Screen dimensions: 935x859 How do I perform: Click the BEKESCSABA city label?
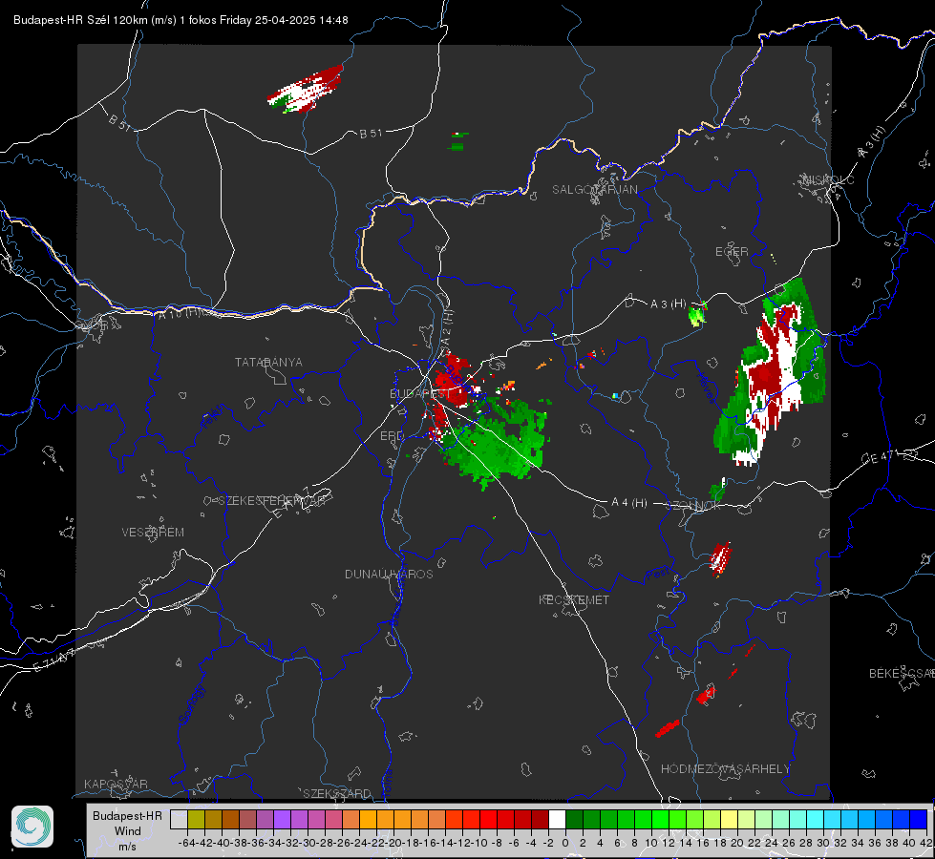click(x=902, y=673)
